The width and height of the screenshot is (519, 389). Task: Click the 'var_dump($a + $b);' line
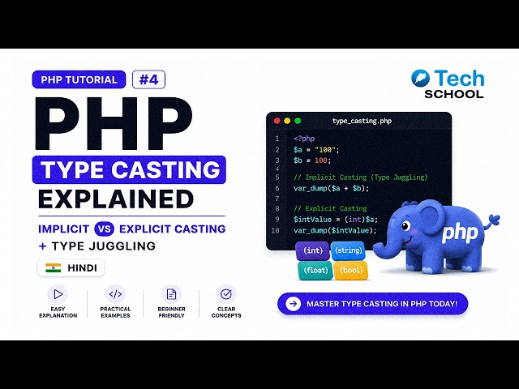point(331,189)
